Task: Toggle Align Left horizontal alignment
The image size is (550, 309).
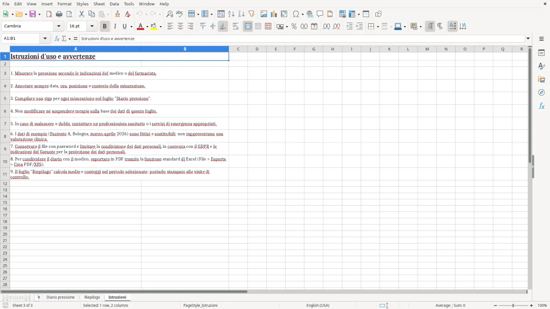Action: click(x=170, y=27)
